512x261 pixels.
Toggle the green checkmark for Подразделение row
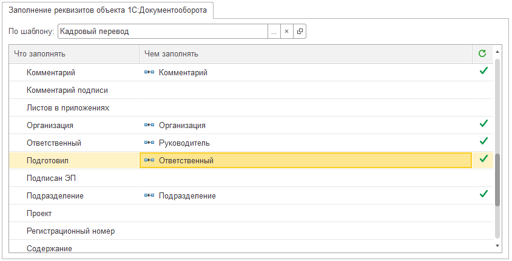[483, 194]
